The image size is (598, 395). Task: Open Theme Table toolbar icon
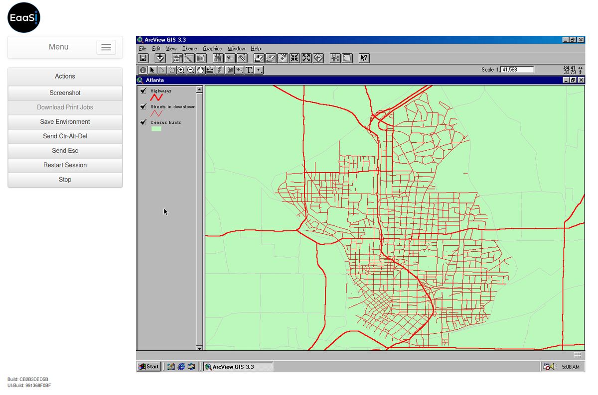click(201, 58)
